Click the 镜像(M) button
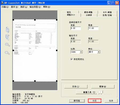Viewport: 120px width, 105px height. [103, 86]
